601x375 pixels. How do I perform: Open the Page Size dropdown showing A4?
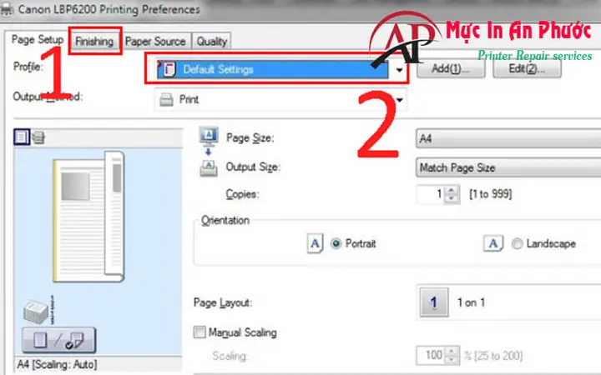tap(508, 138)
